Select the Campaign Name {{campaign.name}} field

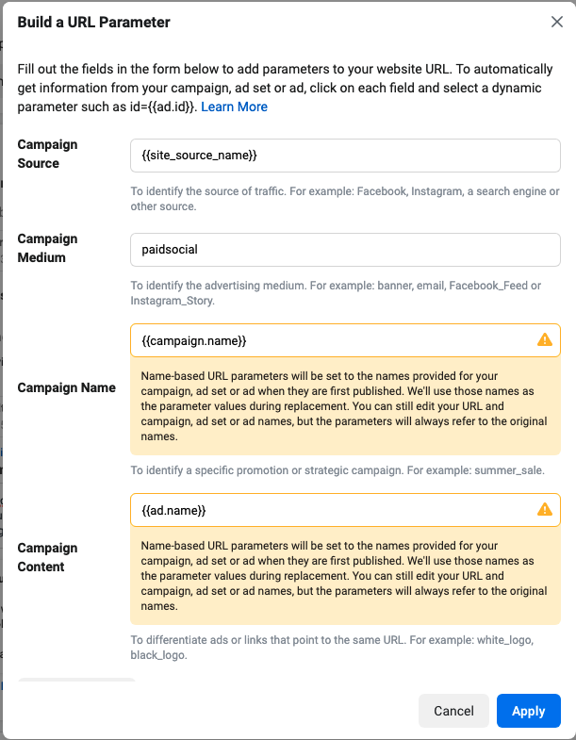[x=330, y=340]
